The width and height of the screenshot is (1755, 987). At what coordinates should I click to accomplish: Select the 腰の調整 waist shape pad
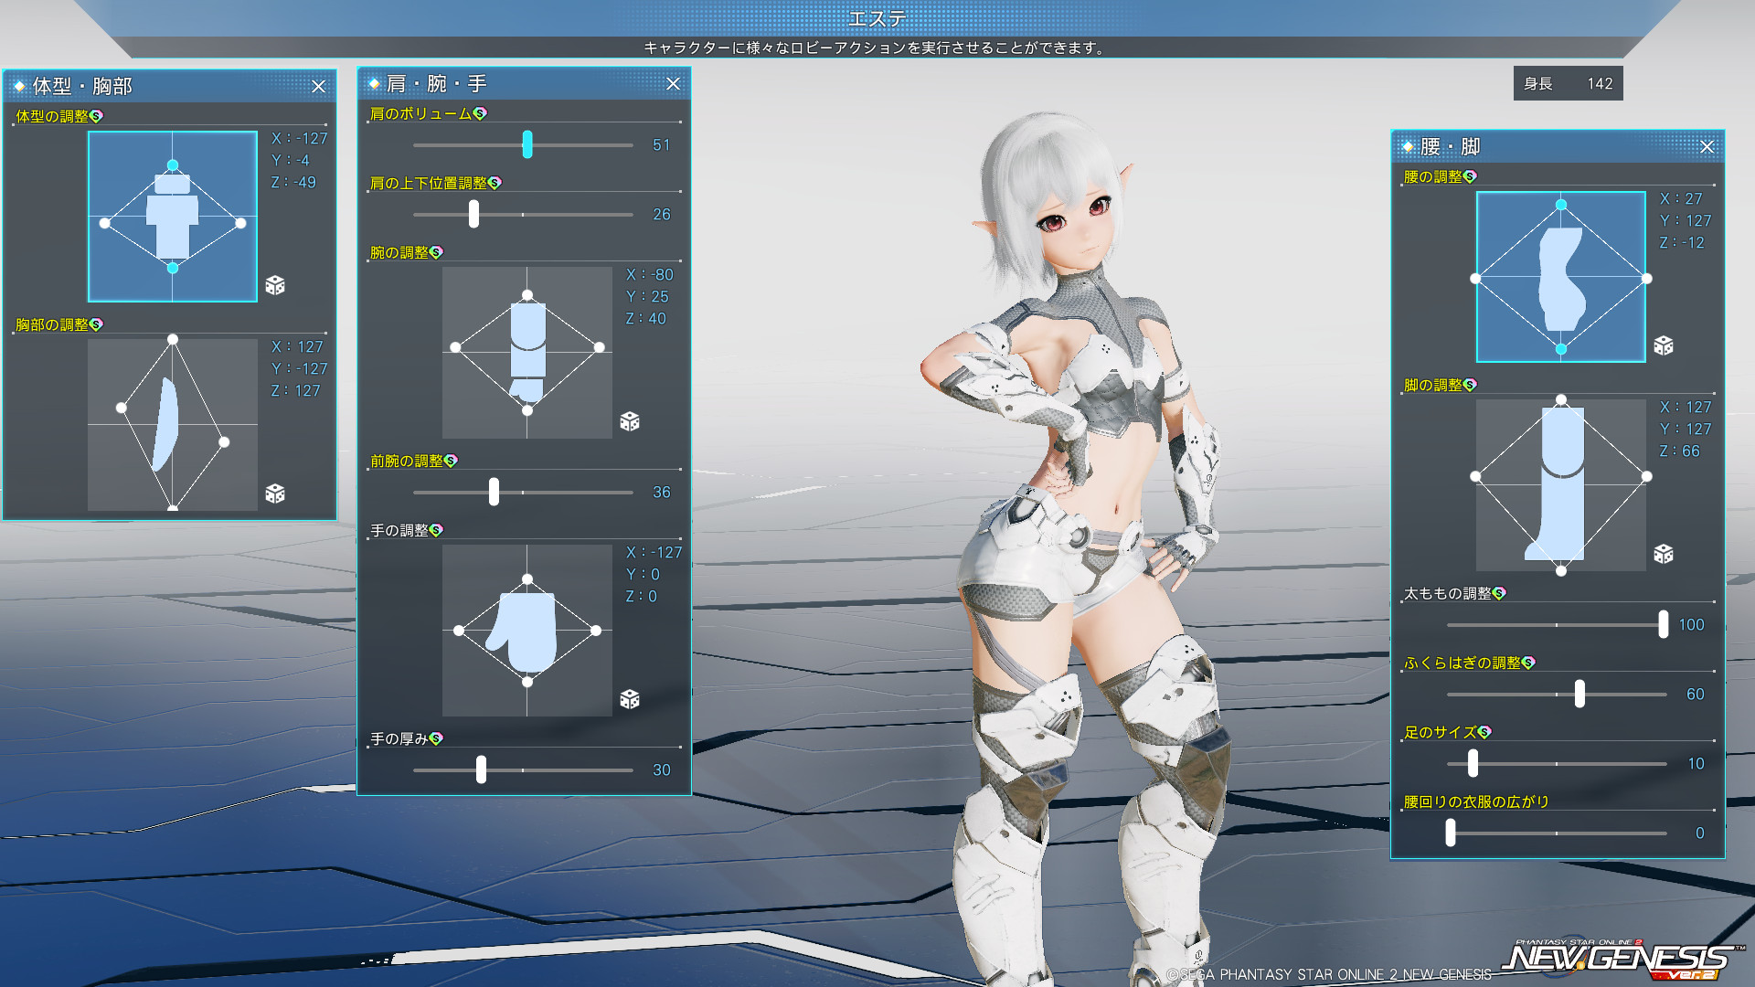point(1561,277)
